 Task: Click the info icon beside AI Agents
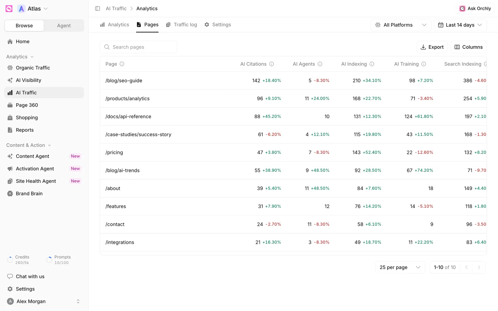(320, 64)
